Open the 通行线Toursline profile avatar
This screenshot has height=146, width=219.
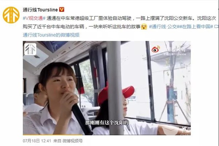tap(11, 15)
